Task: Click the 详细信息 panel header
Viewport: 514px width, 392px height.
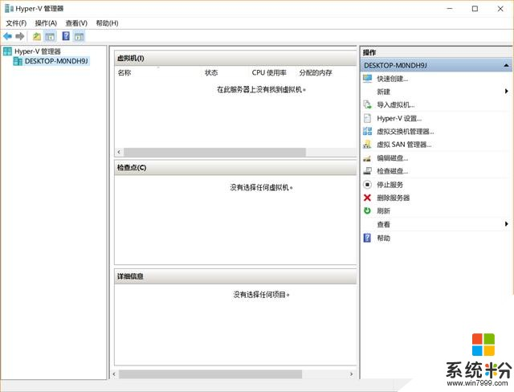Action: tap(235, 276)
